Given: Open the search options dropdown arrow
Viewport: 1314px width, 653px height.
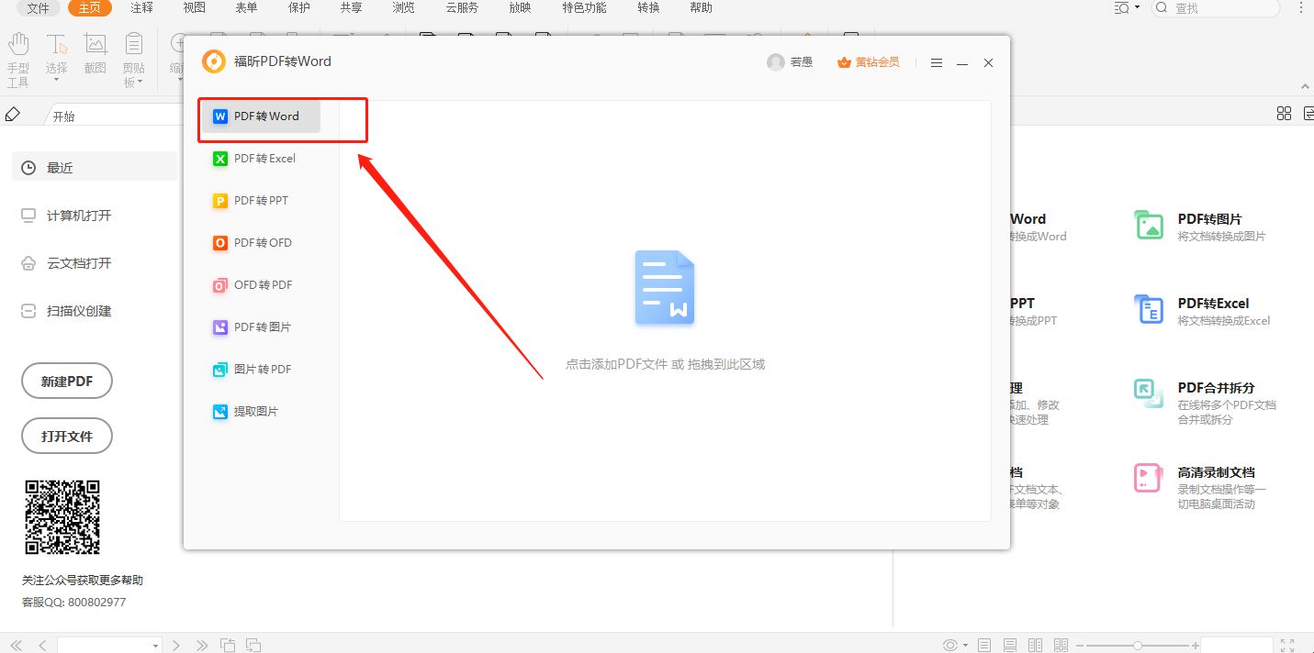Looking at the screenshot, I should tap(1136, 7).
